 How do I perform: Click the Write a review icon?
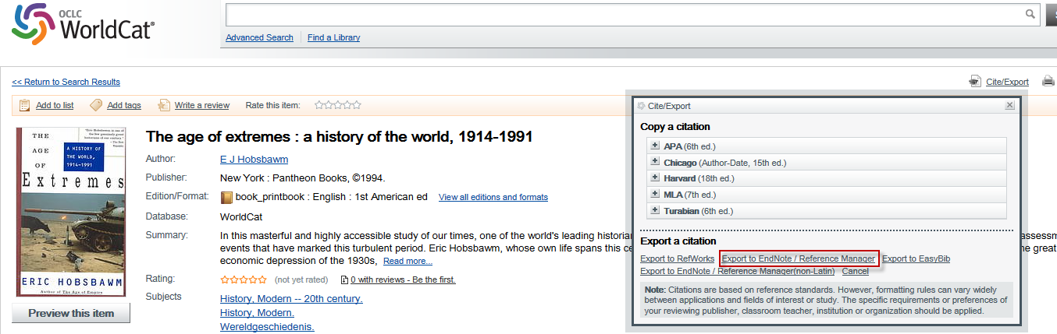(164, 105)
